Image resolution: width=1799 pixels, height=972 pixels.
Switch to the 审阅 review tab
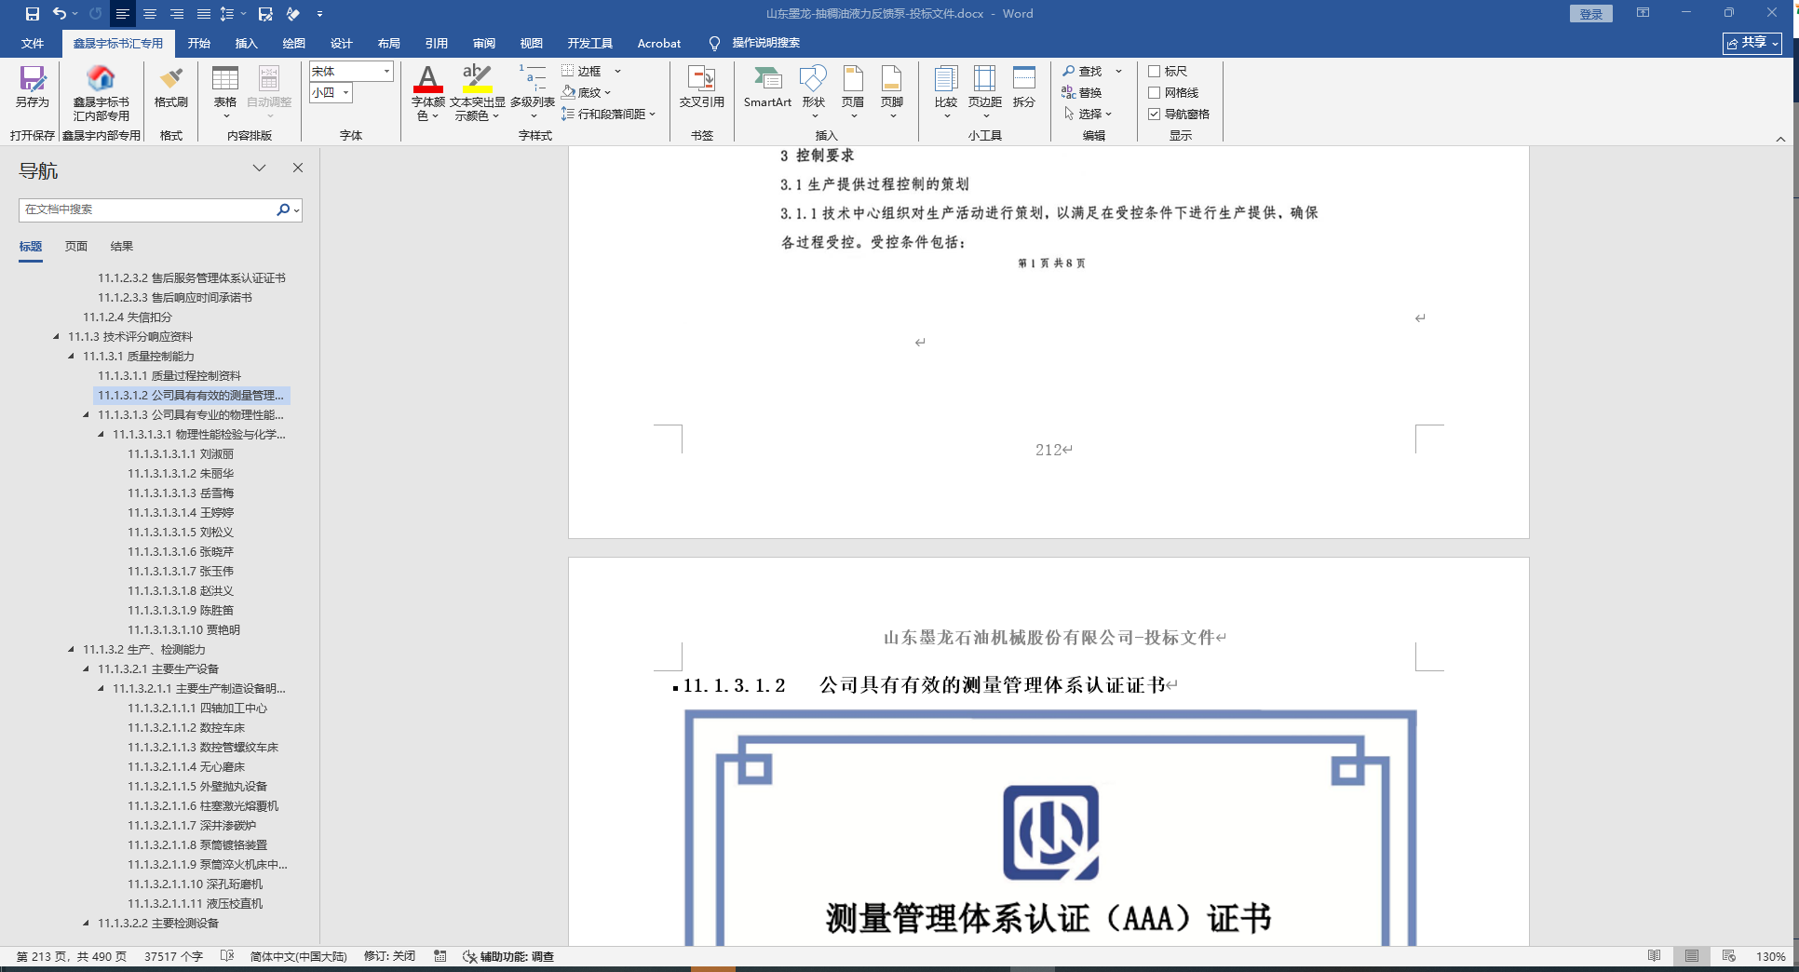point(483,43)
